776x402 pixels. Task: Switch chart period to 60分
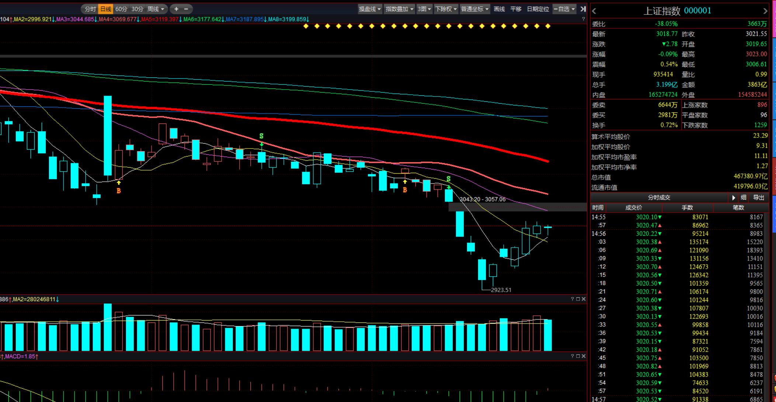click(121, 9)
